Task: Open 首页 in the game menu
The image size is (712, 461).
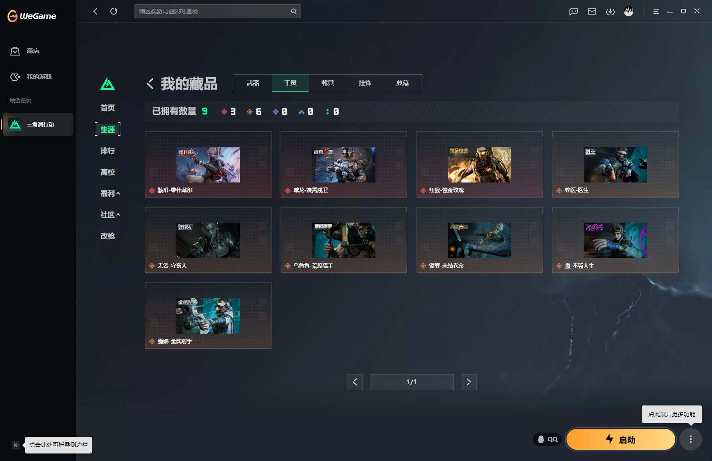Action: click(107, 108)
